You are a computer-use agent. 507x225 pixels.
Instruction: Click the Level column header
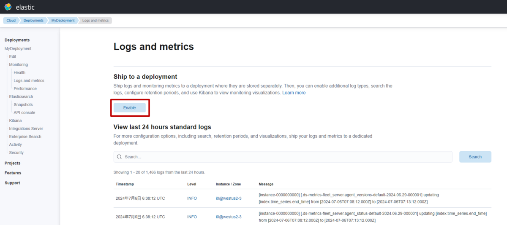pyautogui.click(x=192, y=184)
